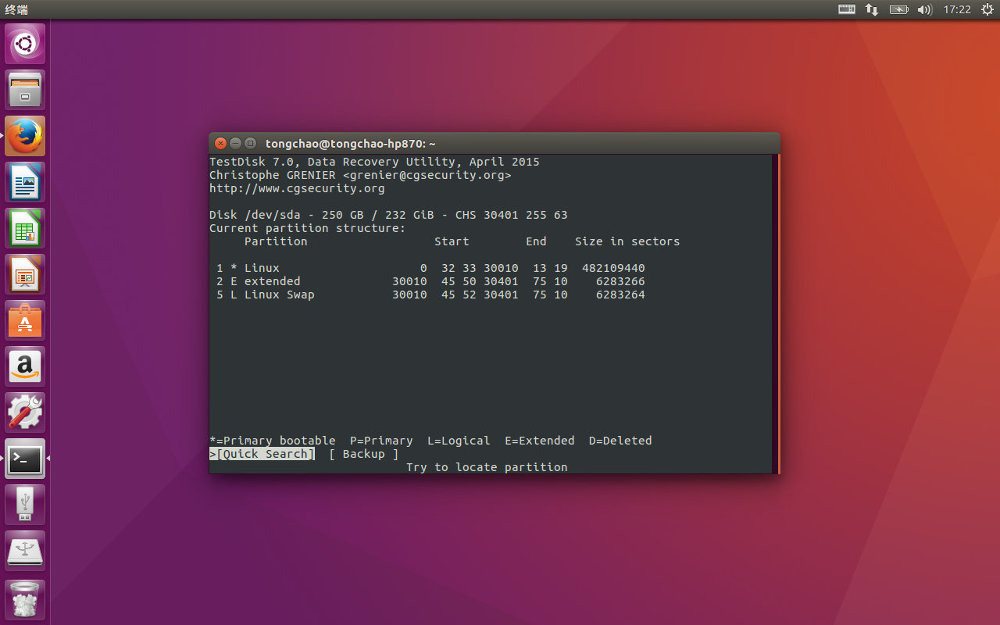Open the Files manager from launcher
The height and width of the screenshot is (625, 1000).
25,90
